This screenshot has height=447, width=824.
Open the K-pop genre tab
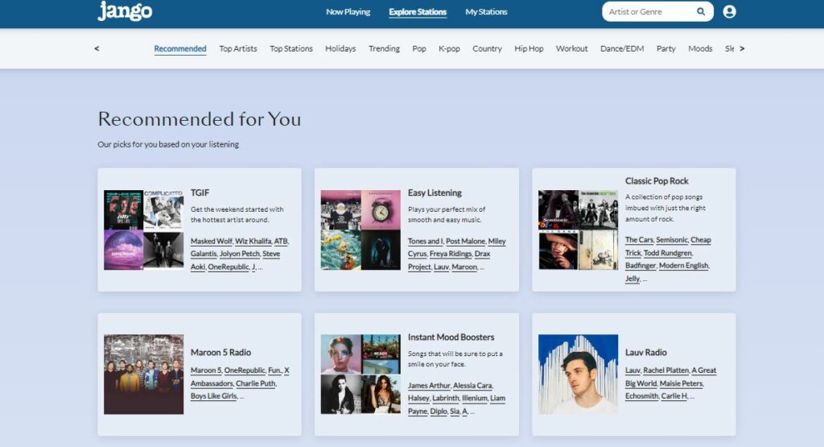[x=449, y=48]
